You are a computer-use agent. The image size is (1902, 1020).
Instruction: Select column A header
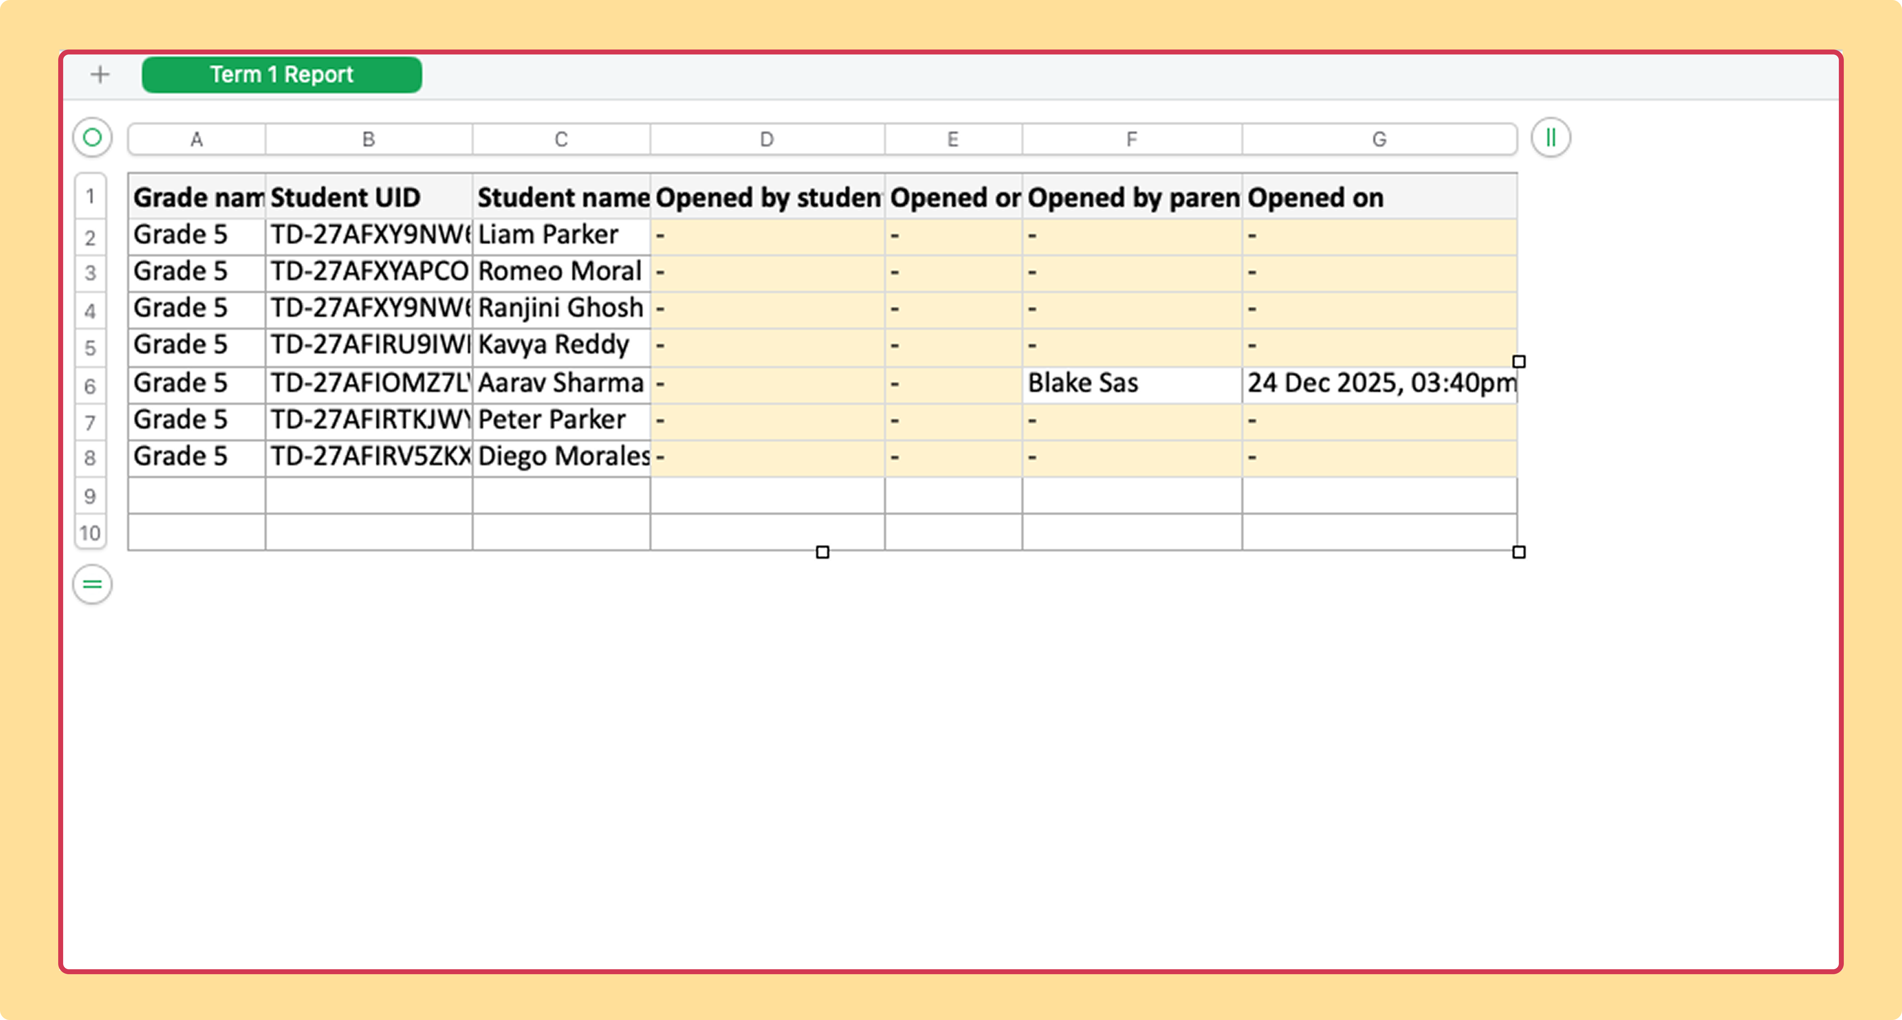pos(196,140)
